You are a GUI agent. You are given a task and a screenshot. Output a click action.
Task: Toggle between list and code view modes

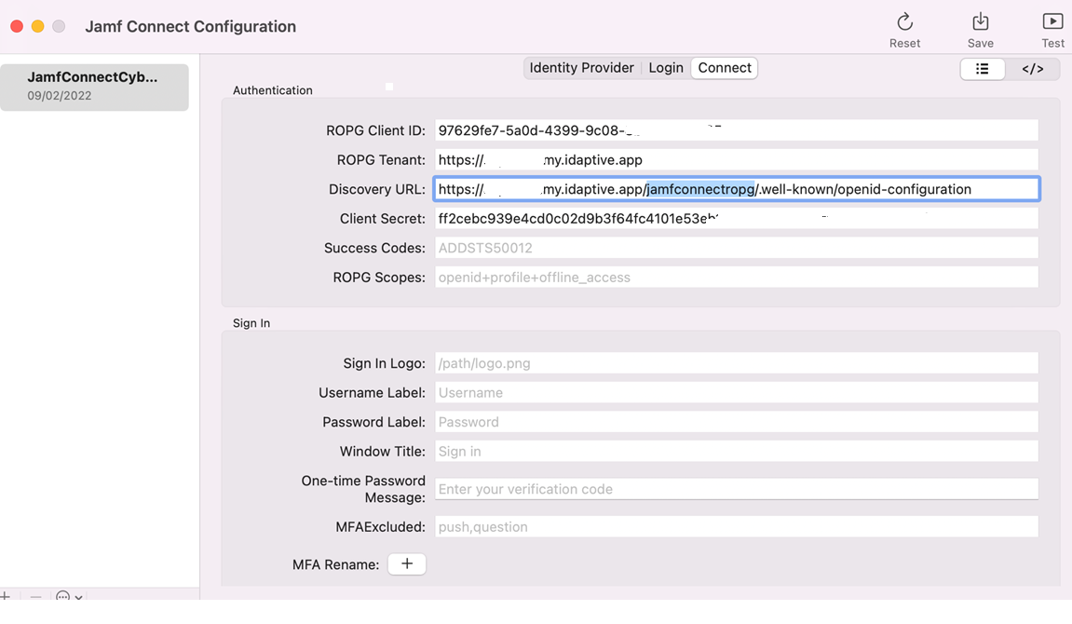1008,68
